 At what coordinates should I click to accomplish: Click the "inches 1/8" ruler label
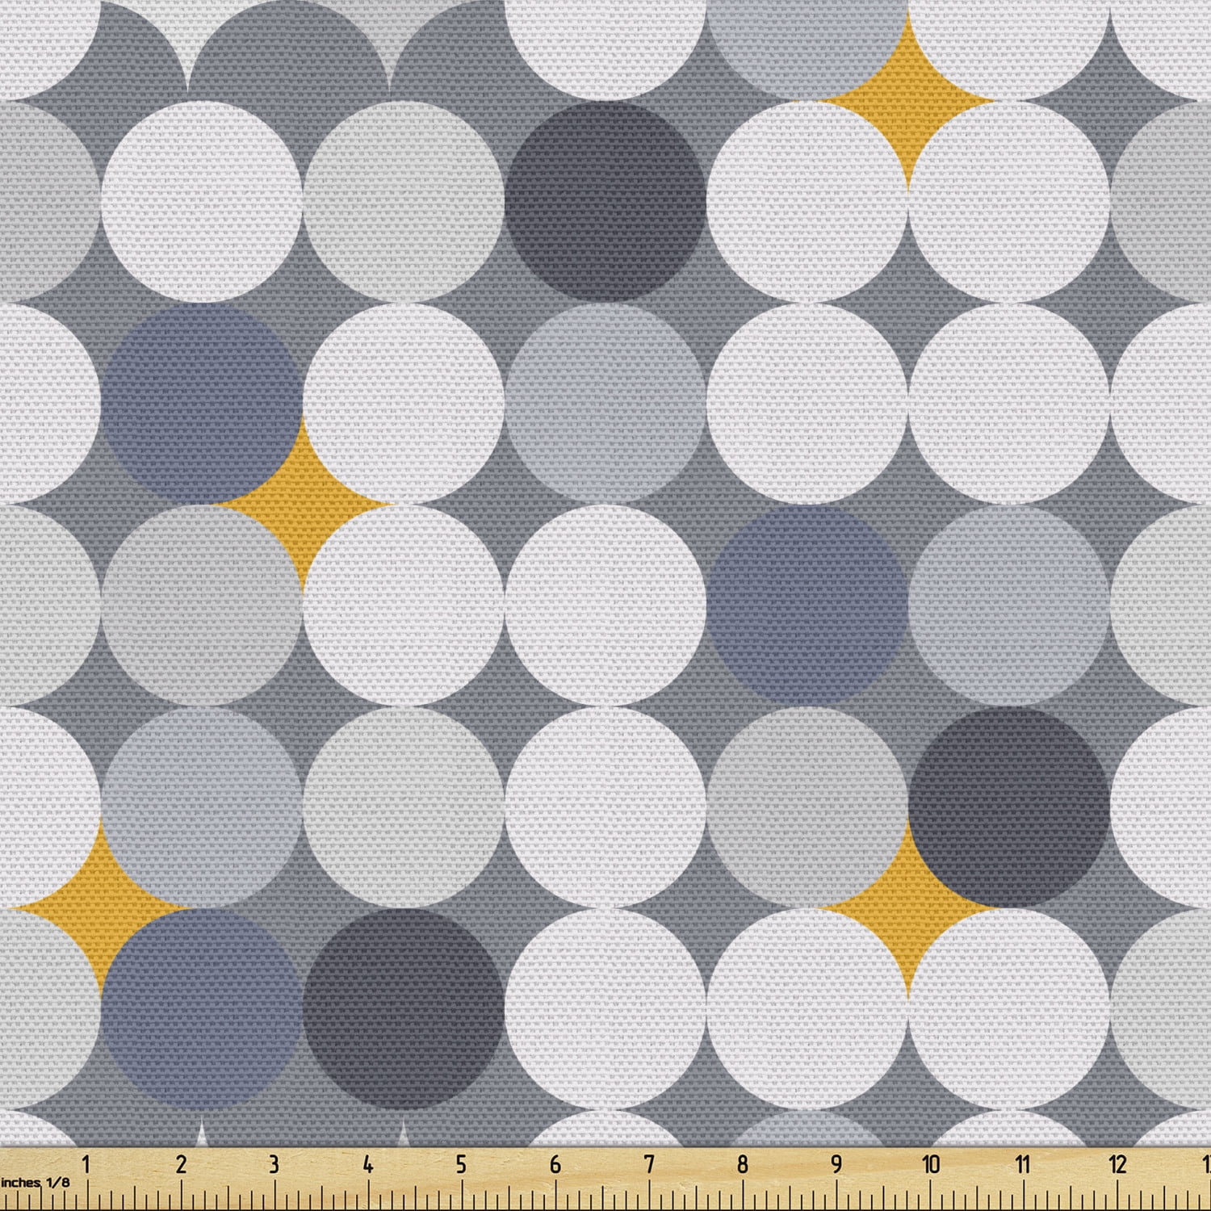click(36, 1182)
